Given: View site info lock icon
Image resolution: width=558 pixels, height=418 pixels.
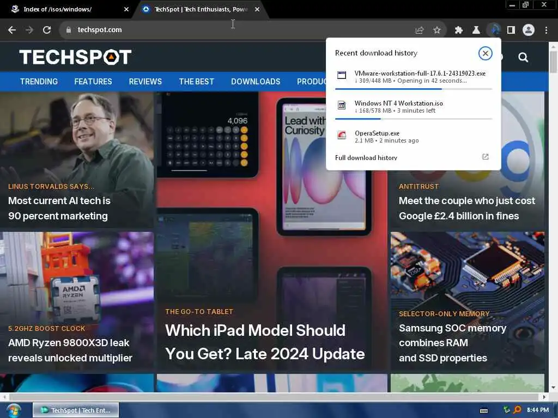Looking at the screenshot, I should [69, 30].
